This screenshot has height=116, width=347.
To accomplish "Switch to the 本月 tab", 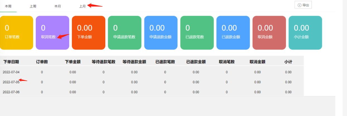I will pos(58,6).
